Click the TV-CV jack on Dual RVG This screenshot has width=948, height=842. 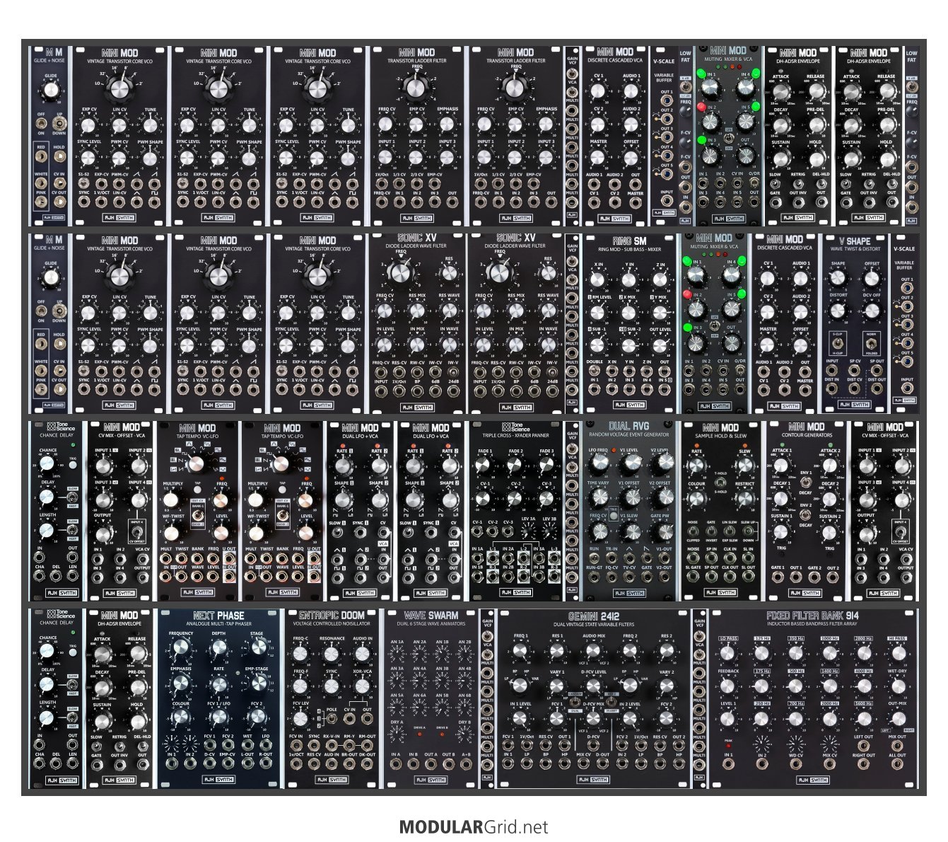[628, 576]
